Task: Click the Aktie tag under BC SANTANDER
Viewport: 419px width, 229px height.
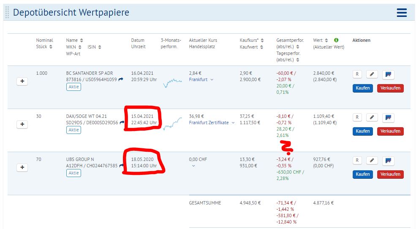Action: click(x=73, y=87)
